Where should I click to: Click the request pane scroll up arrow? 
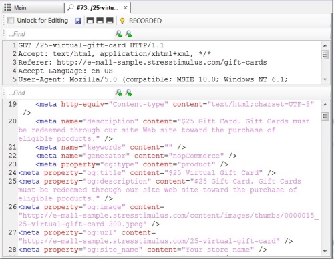(325, 45)
